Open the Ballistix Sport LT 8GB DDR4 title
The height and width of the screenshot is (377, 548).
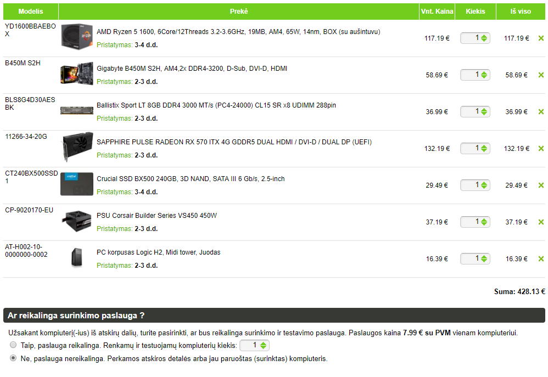(216, 105)
